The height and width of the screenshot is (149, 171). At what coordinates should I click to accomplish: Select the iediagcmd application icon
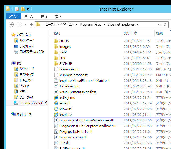[56, 97]
